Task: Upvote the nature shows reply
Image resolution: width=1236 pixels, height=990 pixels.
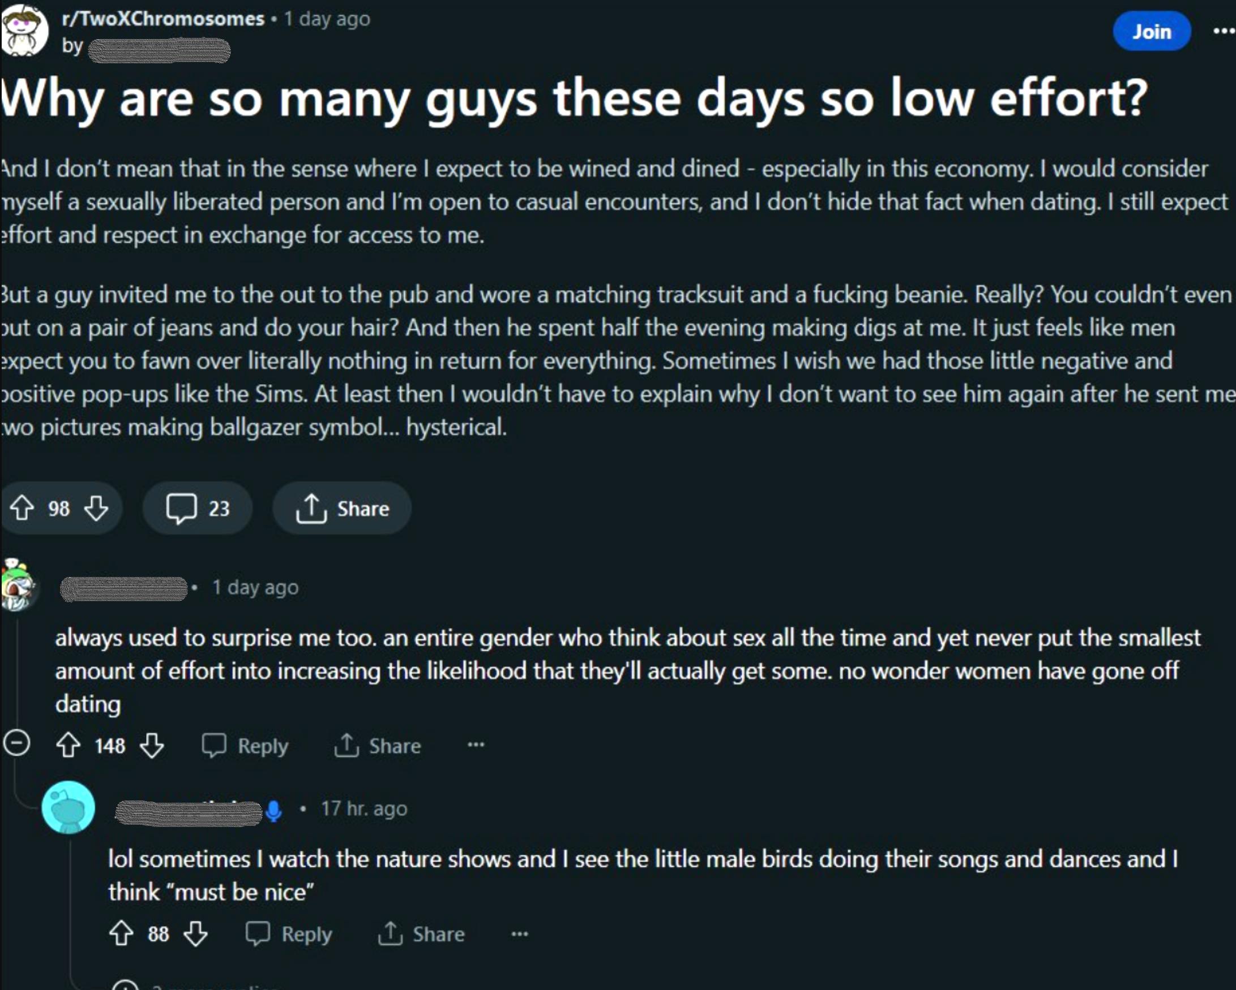Action: click(x=121, y=934)
